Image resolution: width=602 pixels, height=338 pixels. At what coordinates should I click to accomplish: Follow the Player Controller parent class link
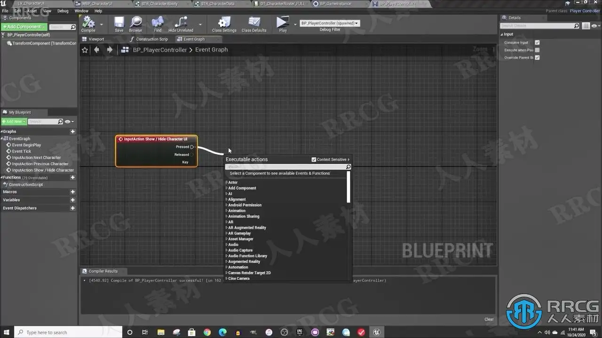(x=585, y=11)
